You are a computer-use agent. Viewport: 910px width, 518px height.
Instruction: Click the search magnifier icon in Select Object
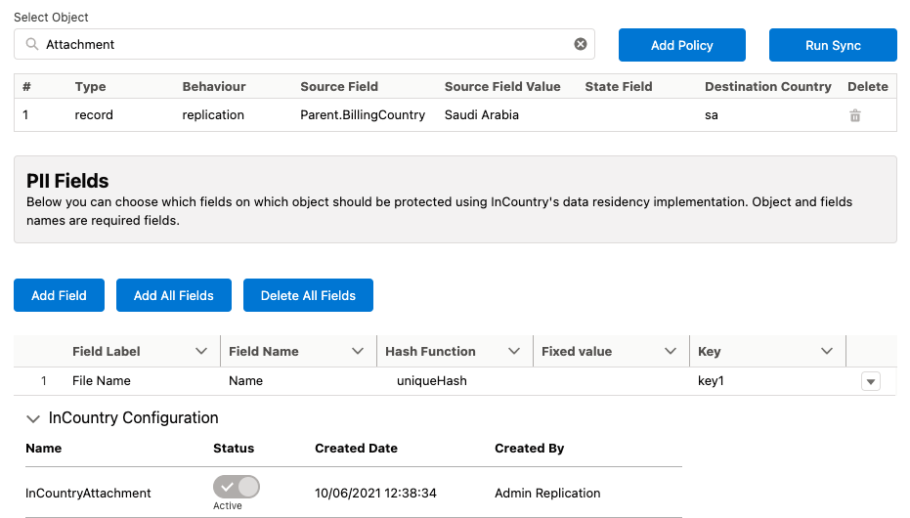point(32,45)
